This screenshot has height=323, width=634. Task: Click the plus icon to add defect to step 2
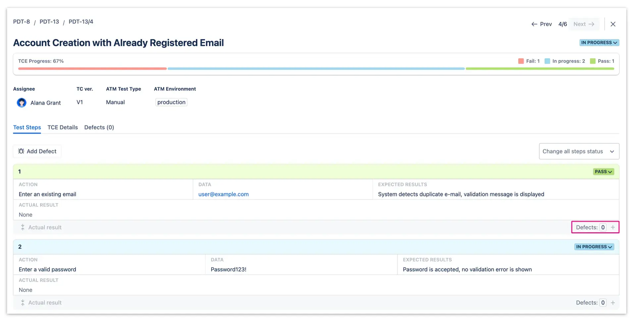pos(613,302)
